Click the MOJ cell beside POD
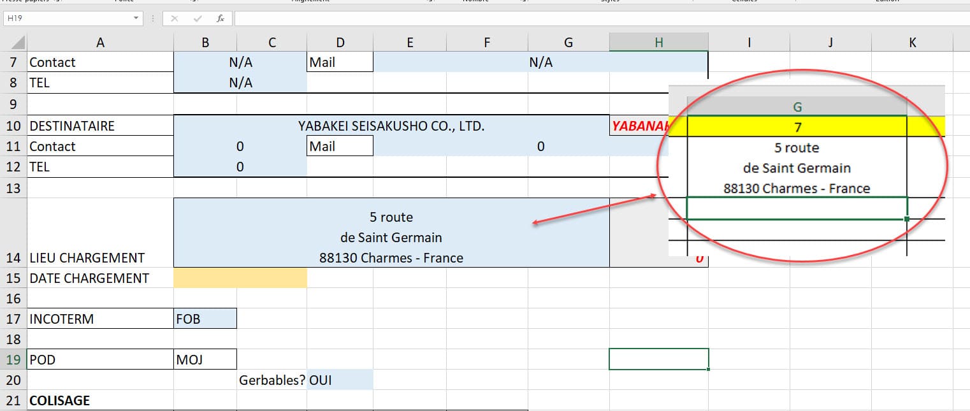Viewport: 970px width, 411px height. [x=205, y=359]
